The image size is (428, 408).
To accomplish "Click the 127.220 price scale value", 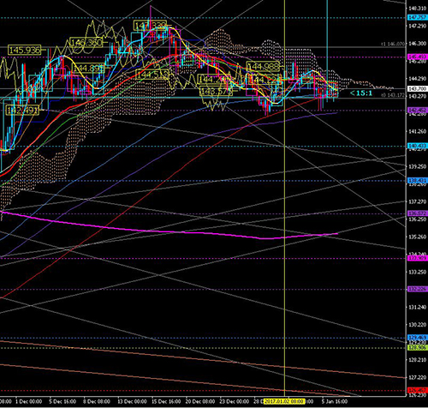I will pos(418,377).
